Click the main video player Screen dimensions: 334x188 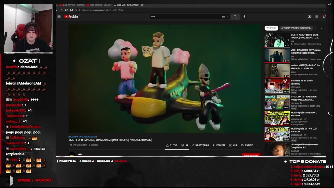[x=165, y=79]
